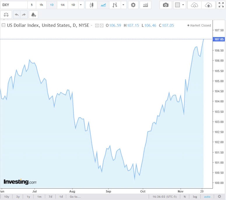Select the 1h interval button
This screenshot has width=226, height=200.
click(41, 5)
